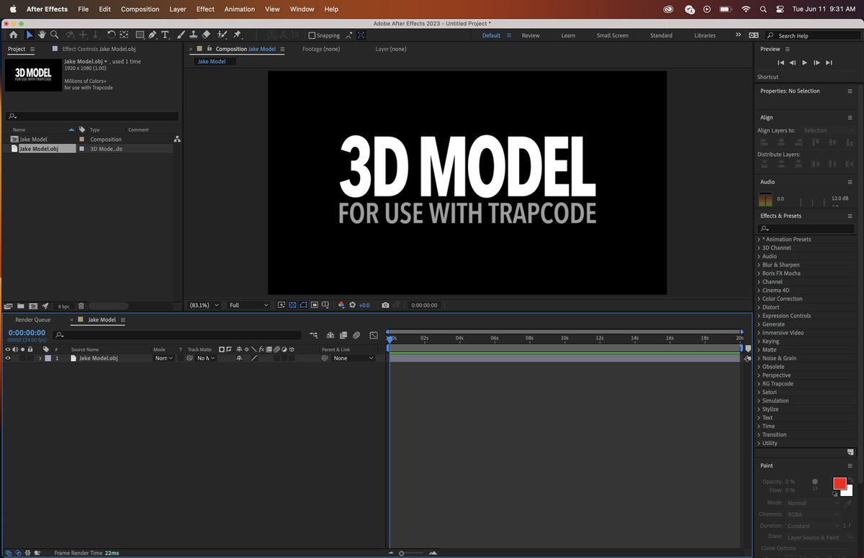
Task: Select the Review workspace
Action: tap(531, 35)
